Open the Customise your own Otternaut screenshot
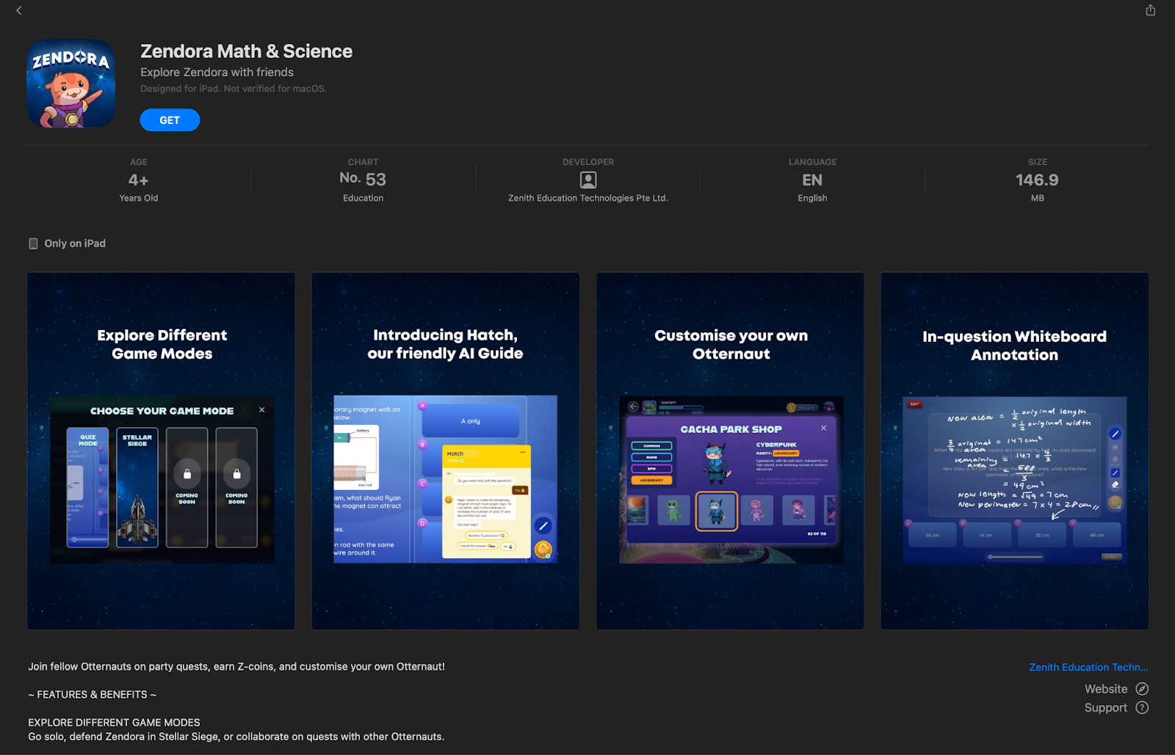This screenshot has height=755, width=1175. click(x=730, y=451)
